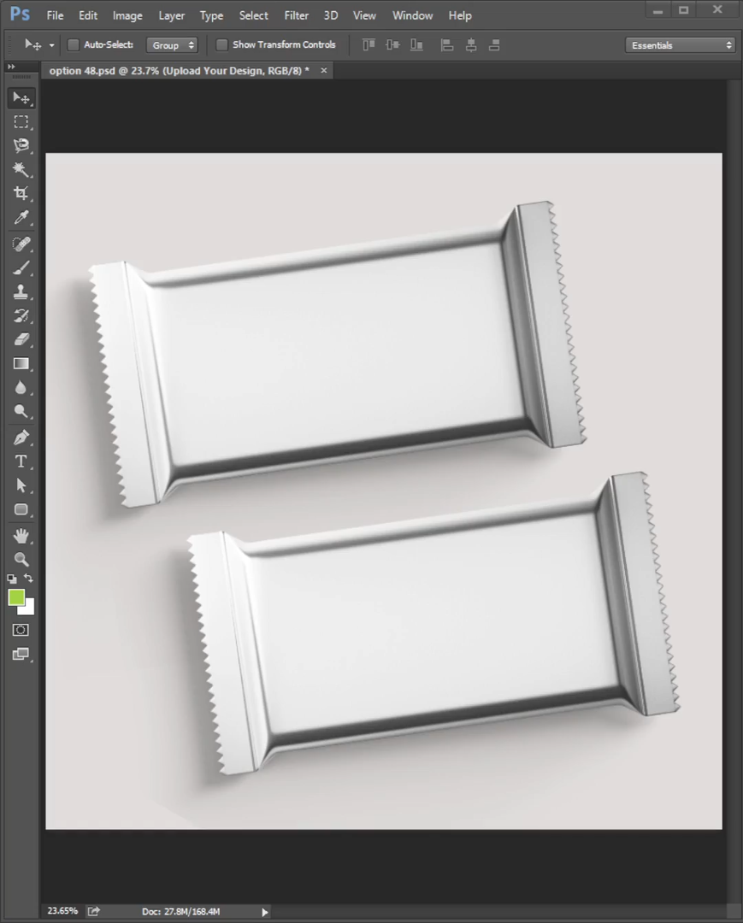This screenshot has height=923, width=743.
Task: Select the Hand tool
Action: 21,536
